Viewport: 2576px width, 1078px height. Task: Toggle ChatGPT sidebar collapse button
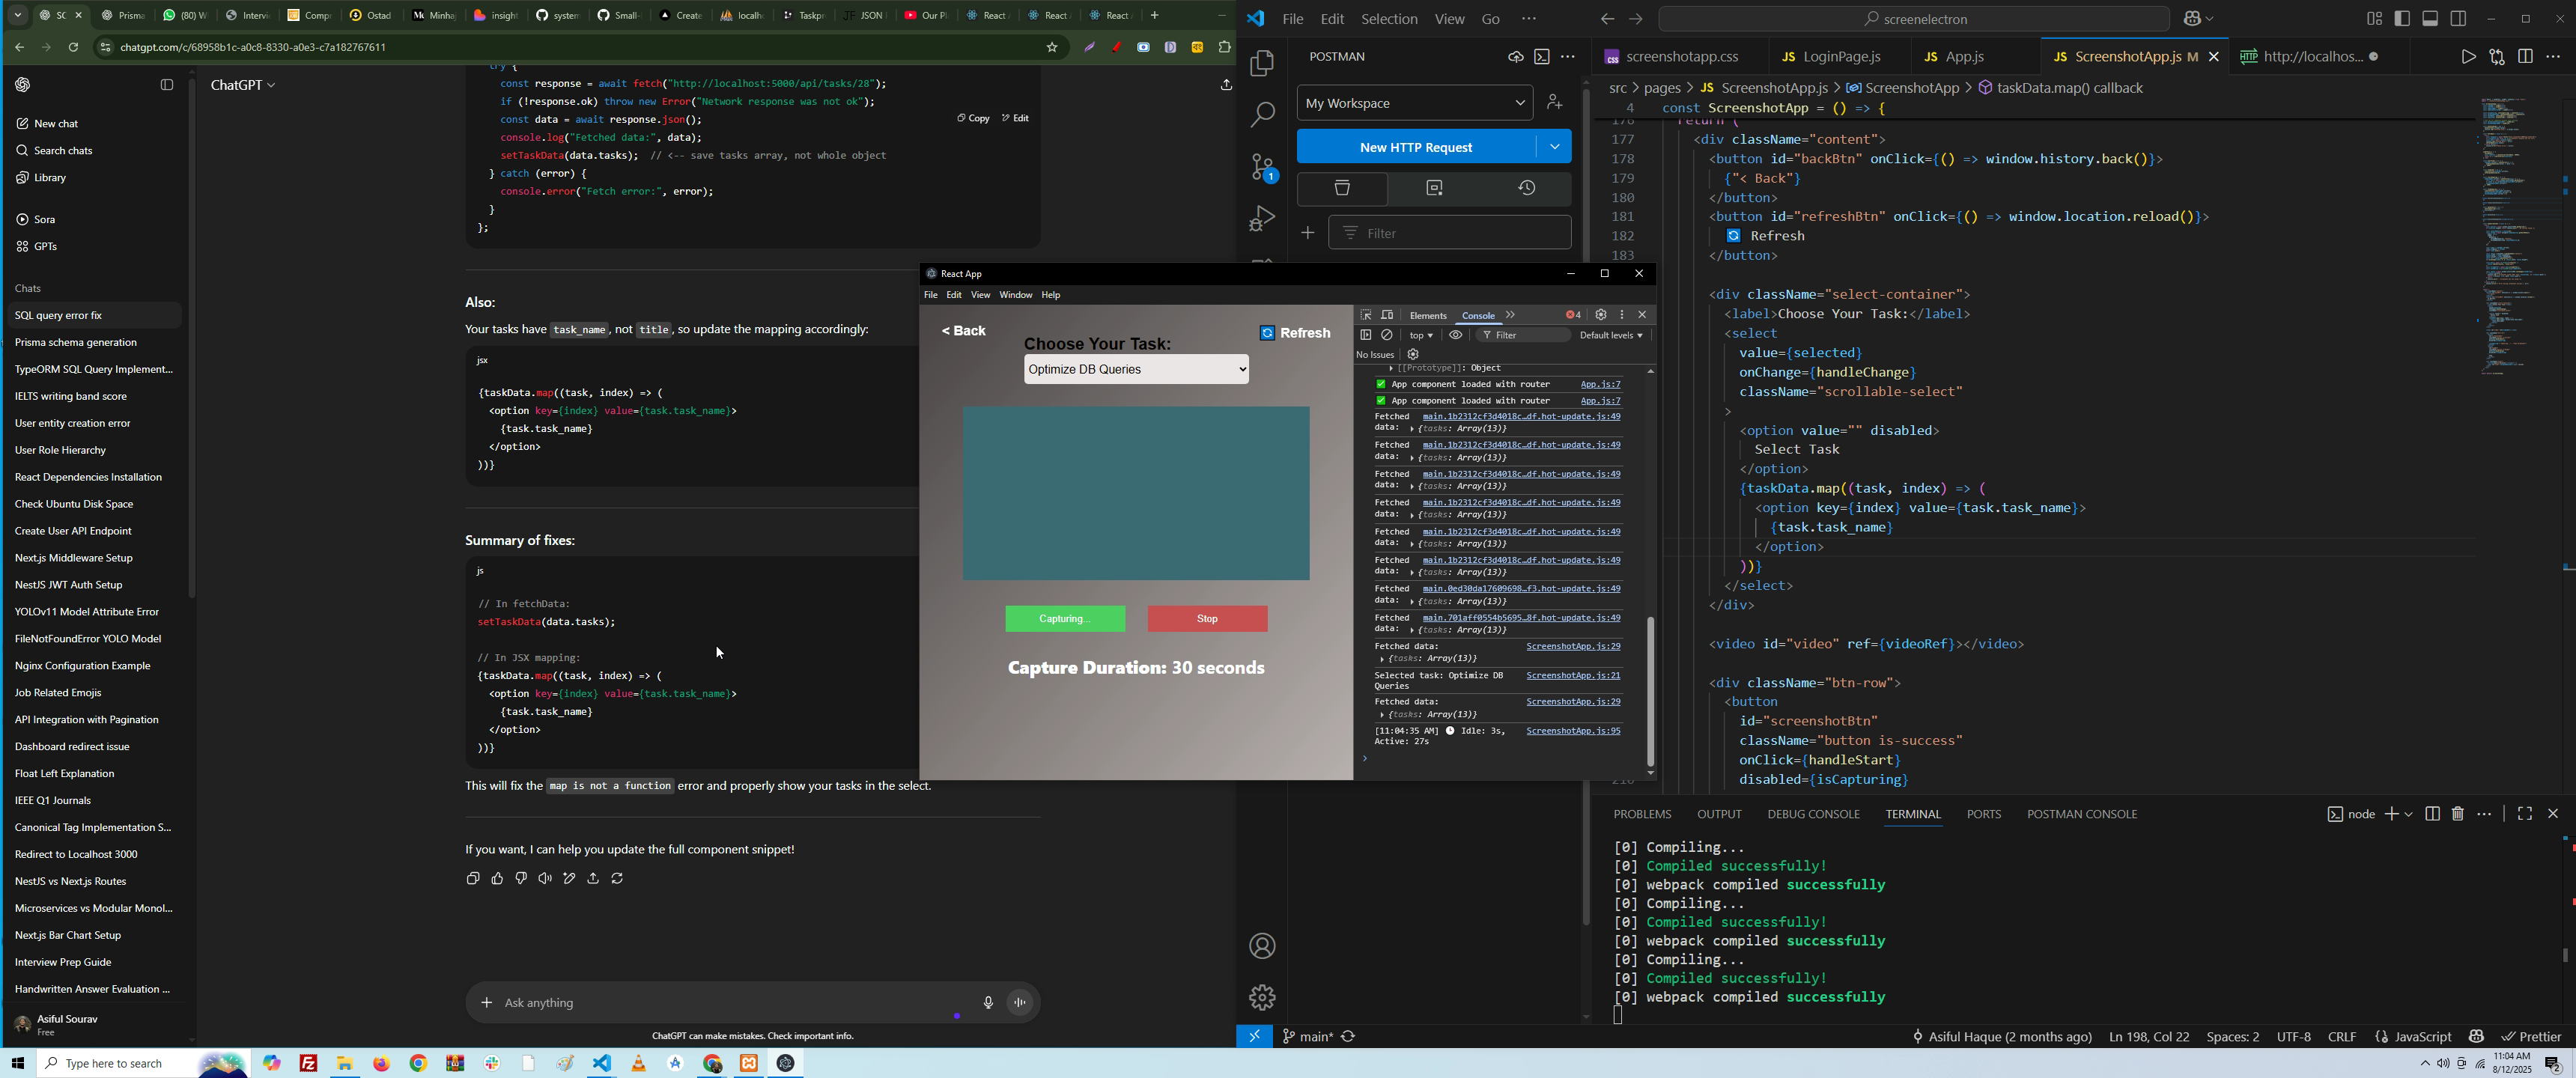(167, 85)
